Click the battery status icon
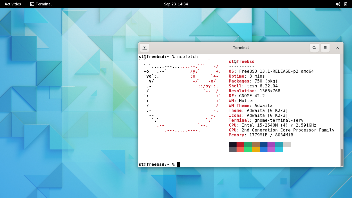352x198 pixels. click(346, 4)
